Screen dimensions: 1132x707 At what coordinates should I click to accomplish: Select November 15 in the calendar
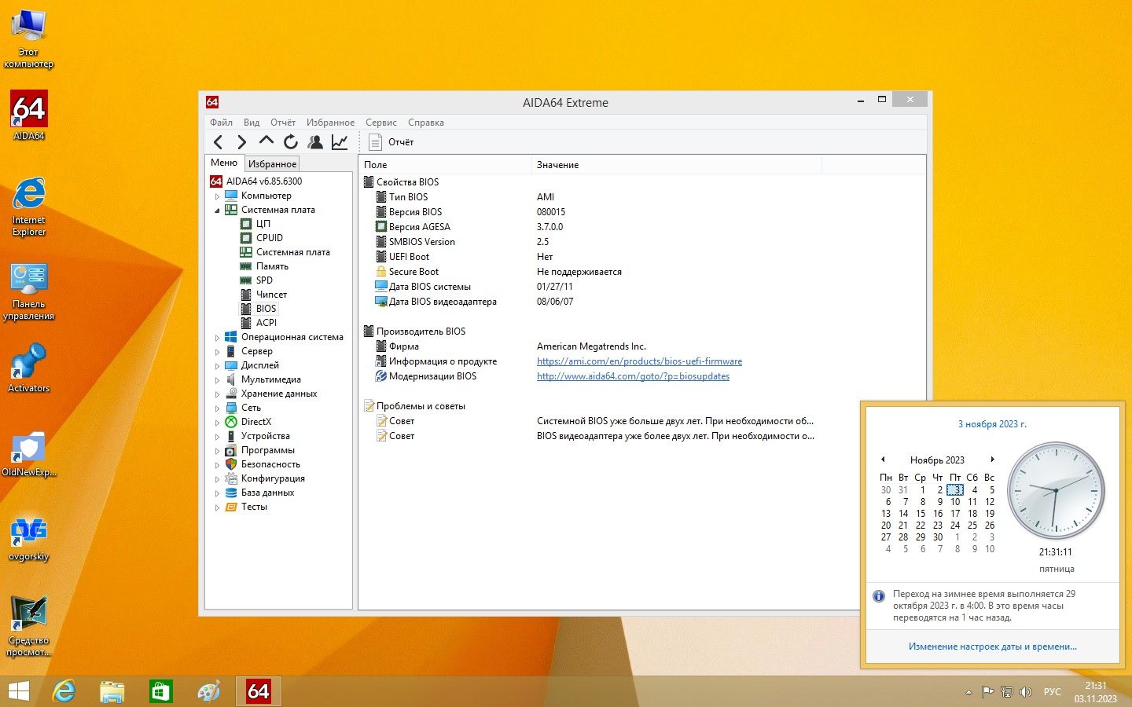(921, 514)
